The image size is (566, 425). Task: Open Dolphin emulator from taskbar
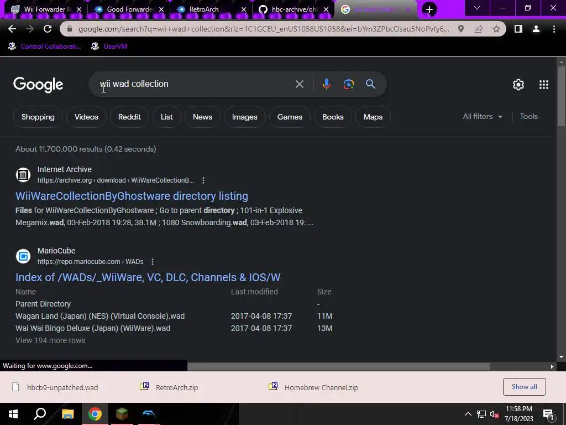coord(149,414)
